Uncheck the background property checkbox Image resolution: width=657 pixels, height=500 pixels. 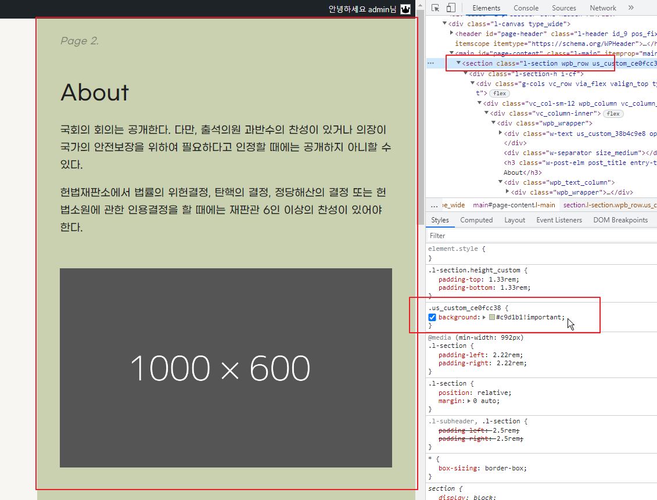[432, 318]
